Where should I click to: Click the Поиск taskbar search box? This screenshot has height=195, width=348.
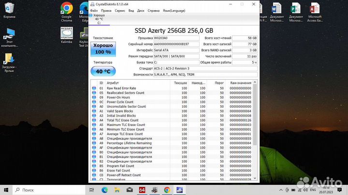coord(49,190)
